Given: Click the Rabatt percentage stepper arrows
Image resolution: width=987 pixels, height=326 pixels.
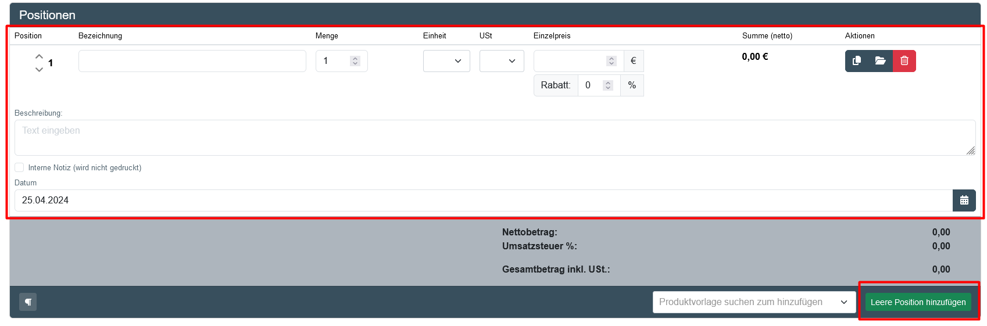Looking at the screenshot, I should [608, 85].
